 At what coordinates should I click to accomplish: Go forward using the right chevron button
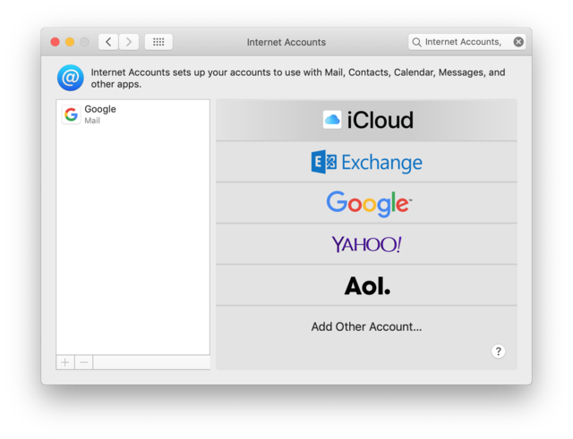129,42
